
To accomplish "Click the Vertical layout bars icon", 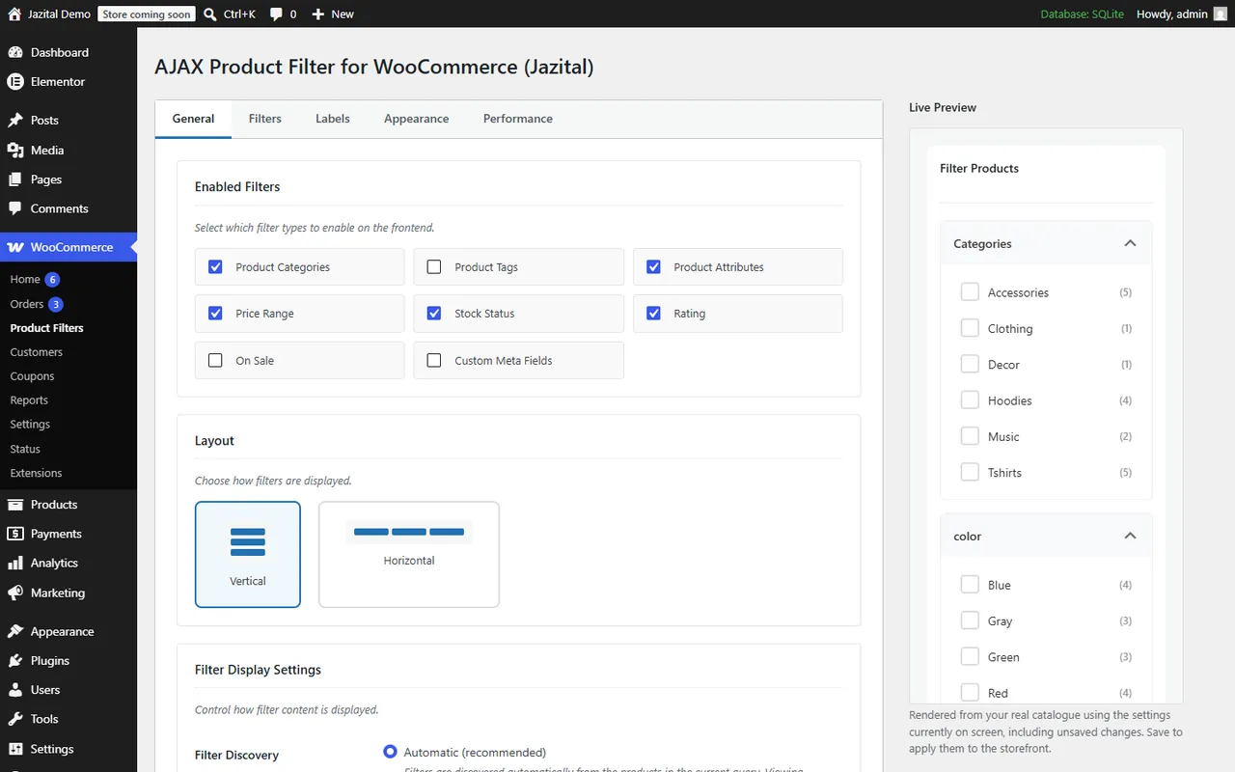I will [248, 542].
